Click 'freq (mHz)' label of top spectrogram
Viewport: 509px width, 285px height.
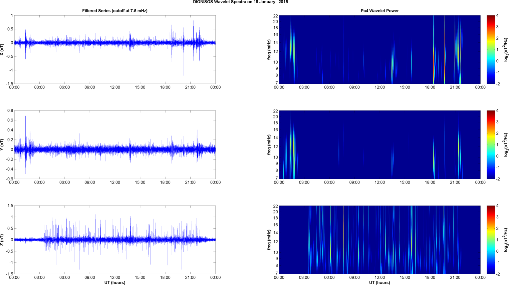pyautogui.click(x=269, y=49)
